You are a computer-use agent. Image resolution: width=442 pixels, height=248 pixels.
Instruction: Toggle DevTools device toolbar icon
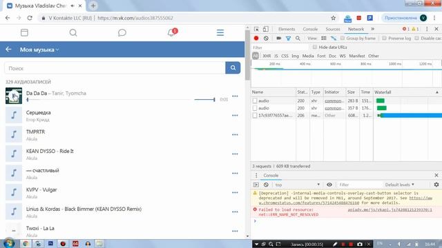pos(265,29)
